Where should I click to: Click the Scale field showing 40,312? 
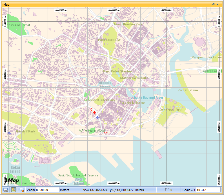point(208,190)
